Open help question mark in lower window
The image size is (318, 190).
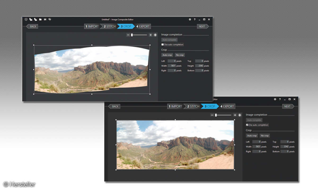280,99
